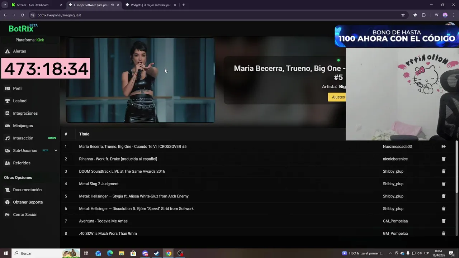Open a new browser tab
Screen dimensions: 459x258
pyautogui.click(x=184, y=5)
